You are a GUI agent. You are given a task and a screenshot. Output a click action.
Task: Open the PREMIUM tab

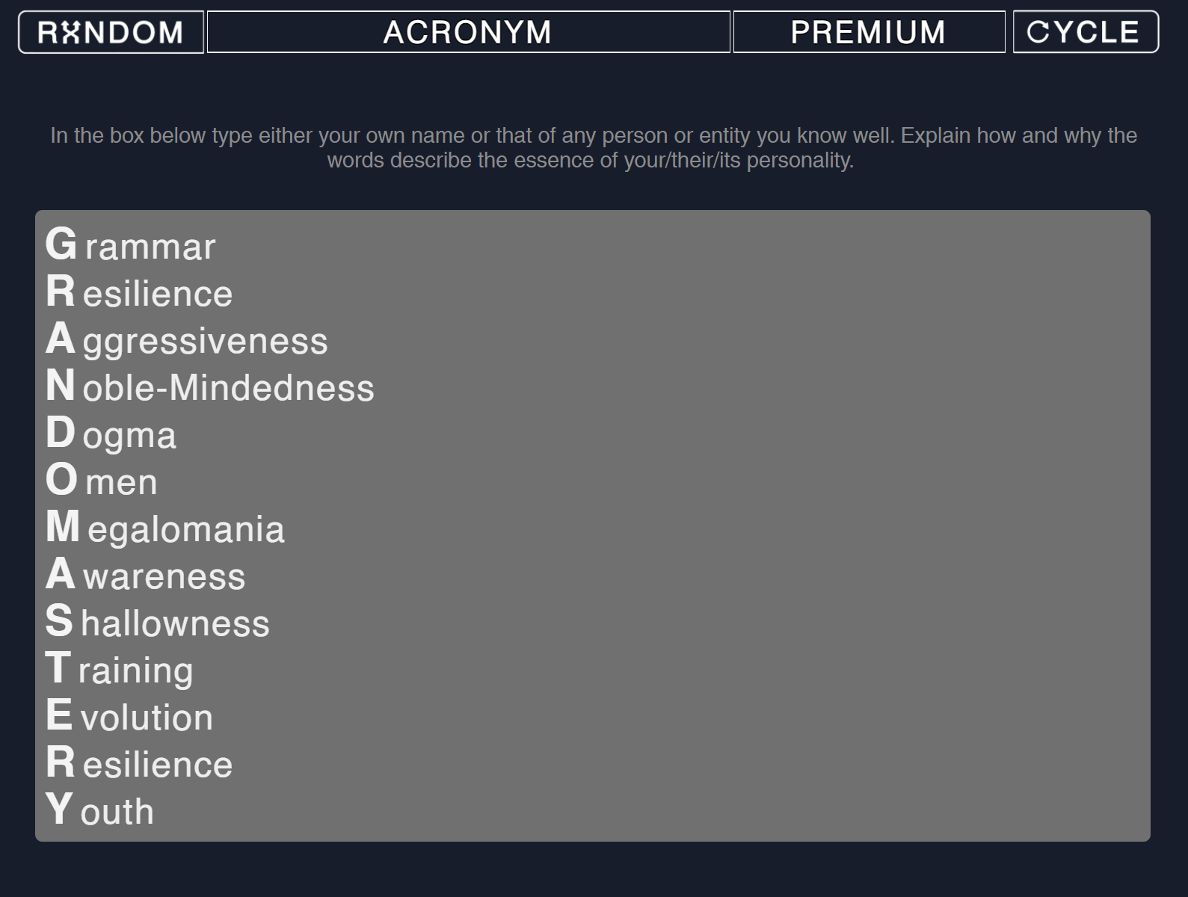point(869,32)
